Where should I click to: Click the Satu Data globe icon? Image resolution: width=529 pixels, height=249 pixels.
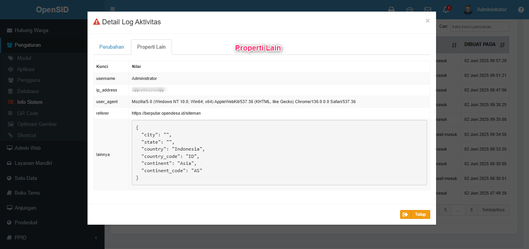click(10, 178)
